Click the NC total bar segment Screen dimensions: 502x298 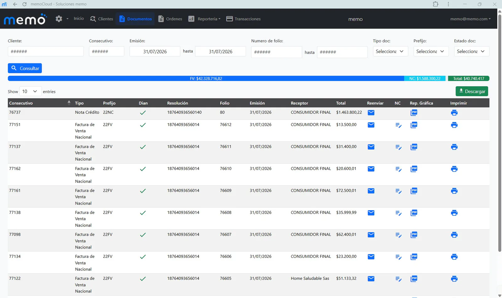click(x=425, y=78)
